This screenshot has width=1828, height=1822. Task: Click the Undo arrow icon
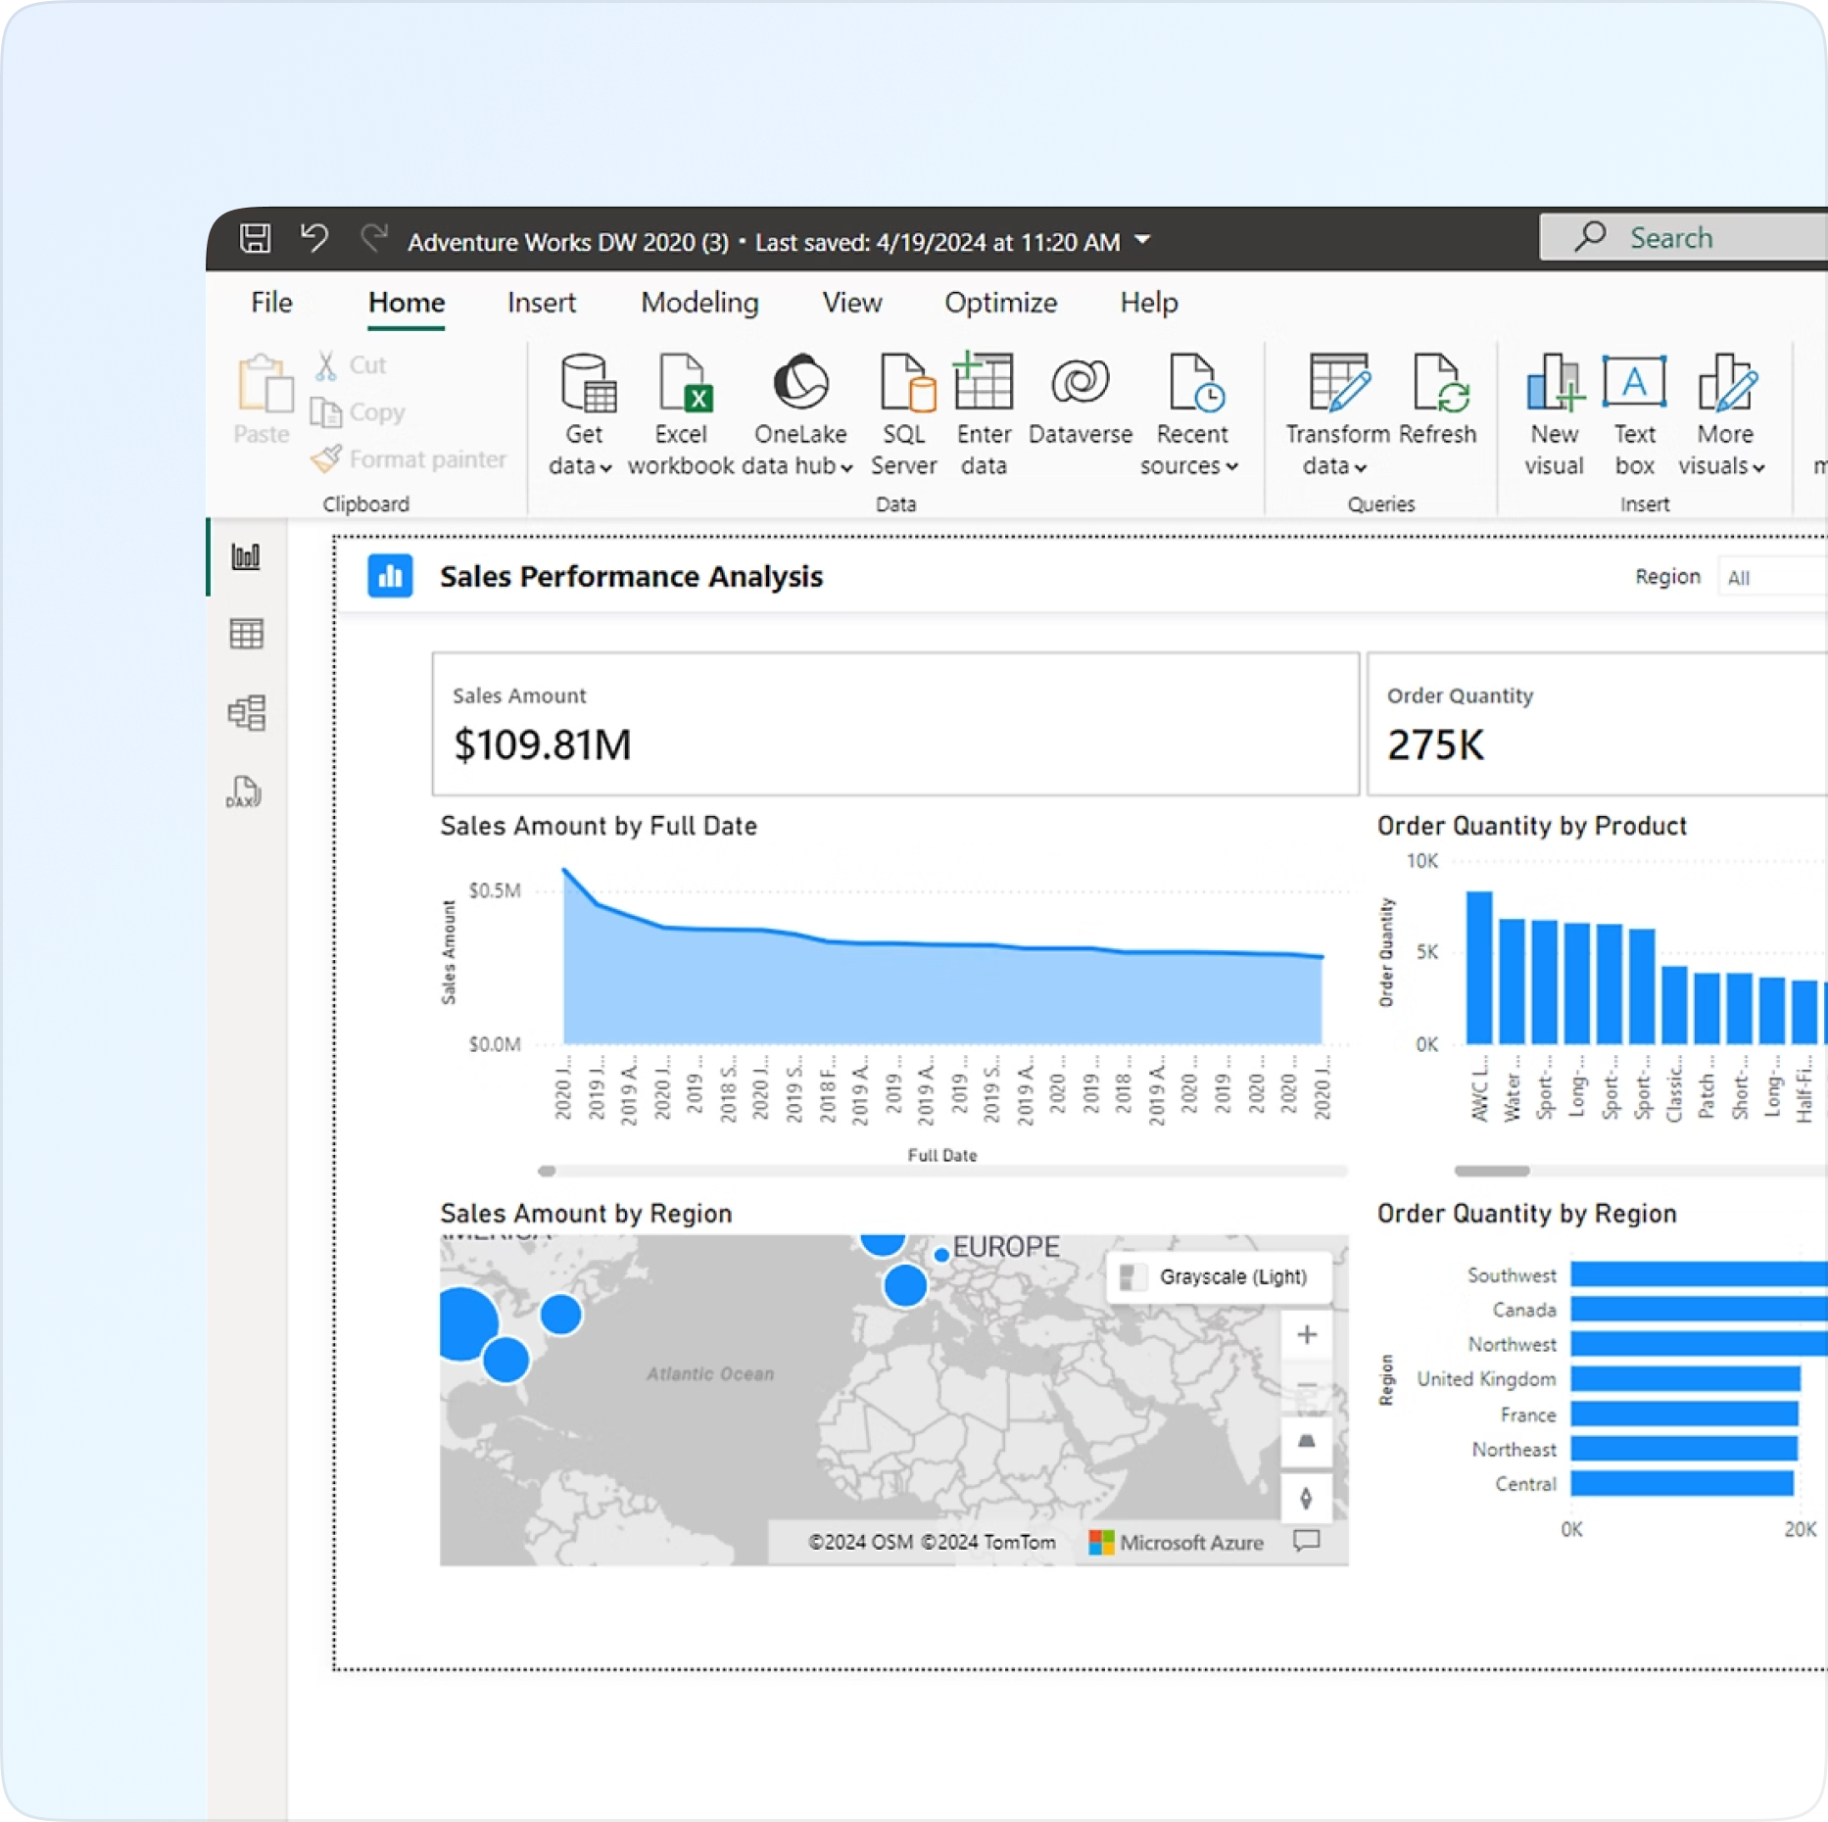click(x=314, y=238)
